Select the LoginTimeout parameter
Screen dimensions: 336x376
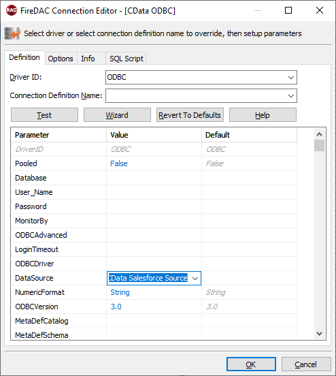click(x=37, y=249)
